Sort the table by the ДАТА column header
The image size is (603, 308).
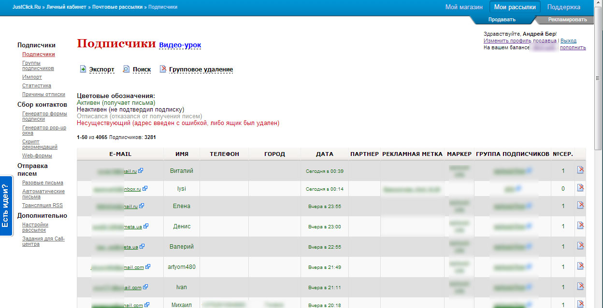click(324, 154)
